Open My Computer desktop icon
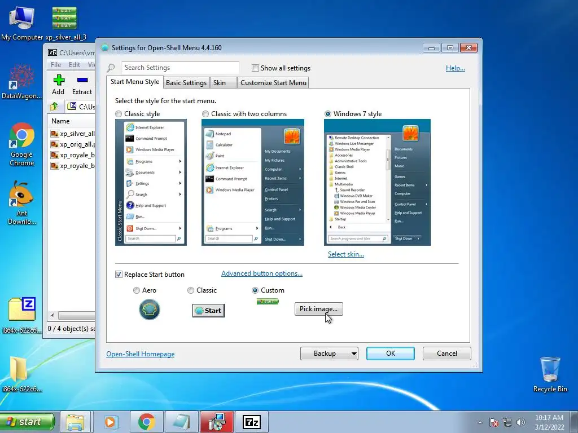This screenshot has height=433, width=578. (21, 23)
